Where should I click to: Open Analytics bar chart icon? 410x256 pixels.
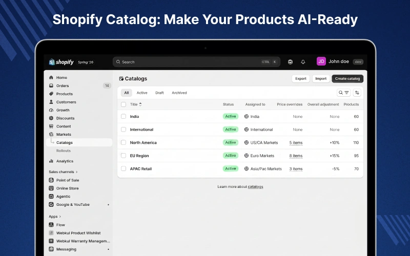[51, 161]
